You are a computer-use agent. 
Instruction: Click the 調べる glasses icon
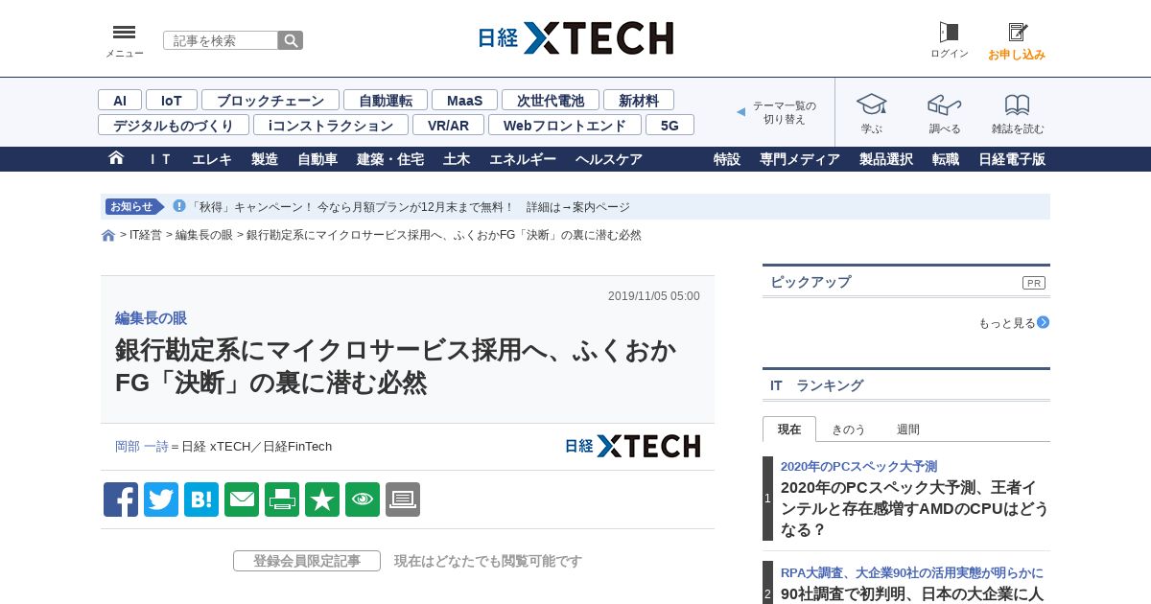pyautogui.click(x=944, y=104)
